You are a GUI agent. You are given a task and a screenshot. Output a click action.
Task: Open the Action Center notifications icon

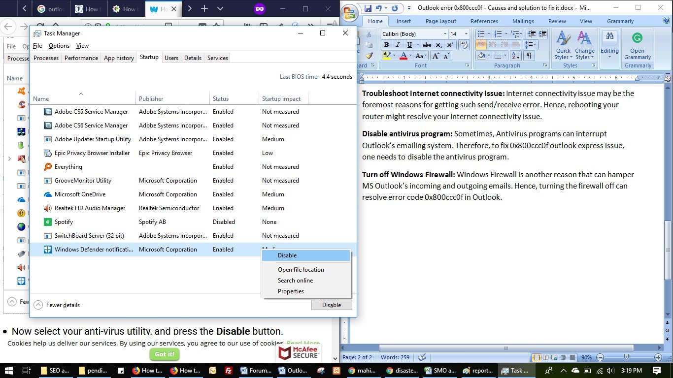[x=657, y=371]
